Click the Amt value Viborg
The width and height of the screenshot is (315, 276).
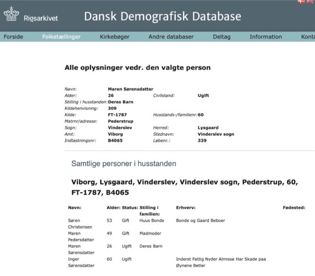tap(116, 134)
